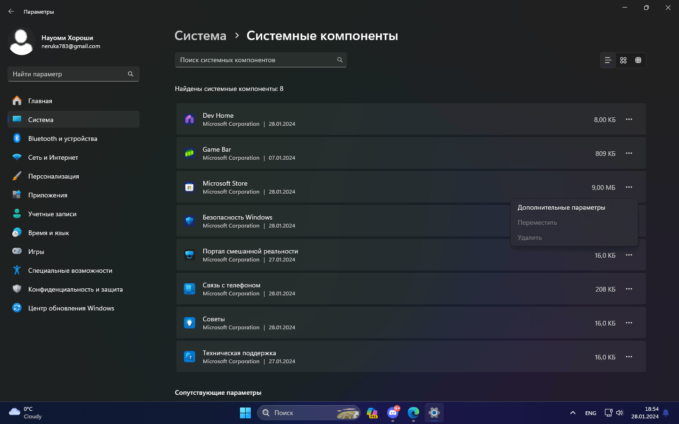Click the ENG language indicator
The image size is (679, 424).
coord(591,413)
